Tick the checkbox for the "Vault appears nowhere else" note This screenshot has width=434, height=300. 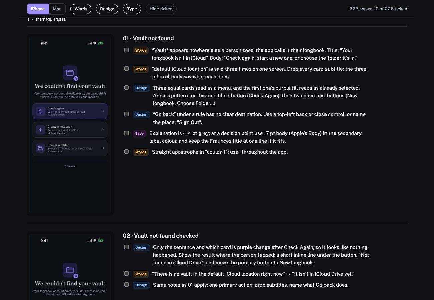click(x=126, y=50)
